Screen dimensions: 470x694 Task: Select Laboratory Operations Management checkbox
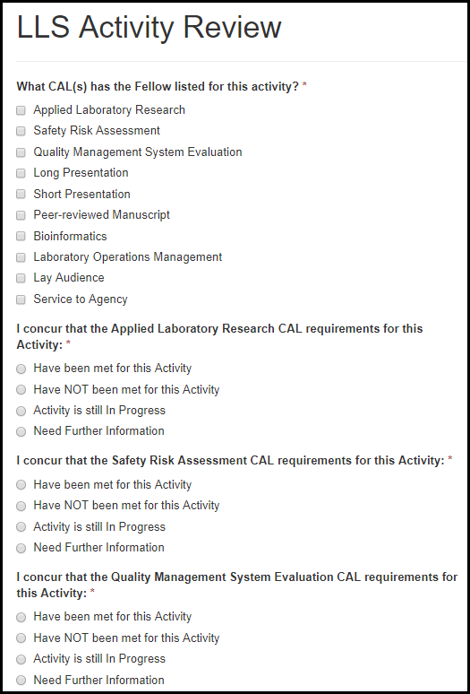click(21, 257)
